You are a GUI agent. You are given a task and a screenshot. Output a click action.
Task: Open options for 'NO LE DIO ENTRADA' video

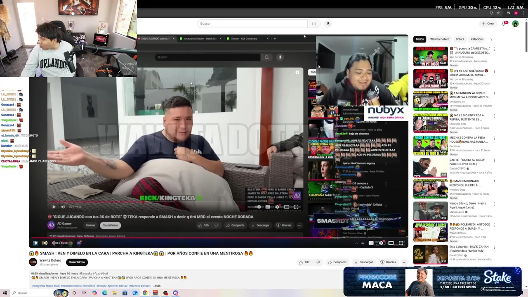pyautogui.click(x=494, y=116)
